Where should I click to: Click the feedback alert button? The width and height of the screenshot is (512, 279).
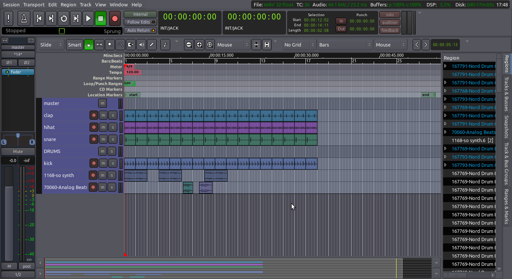tap(390, 30)
